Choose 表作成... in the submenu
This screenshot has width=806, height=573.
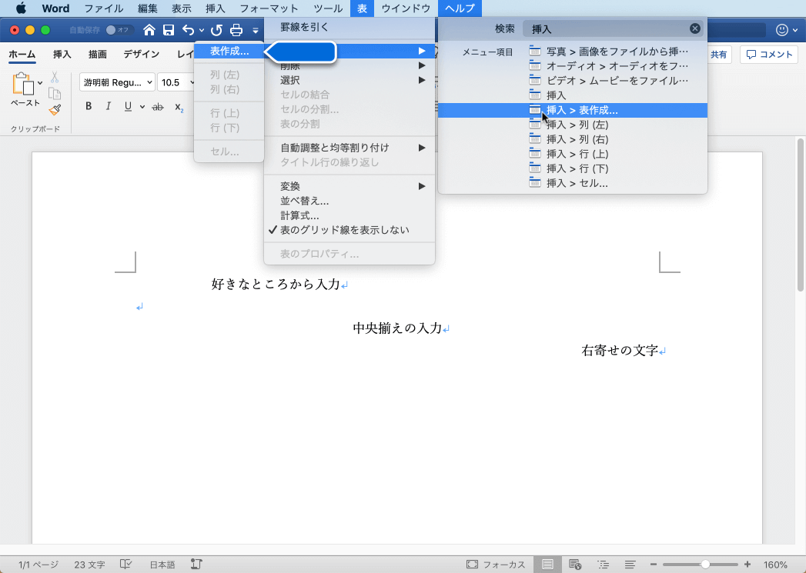tap(229, 51)
